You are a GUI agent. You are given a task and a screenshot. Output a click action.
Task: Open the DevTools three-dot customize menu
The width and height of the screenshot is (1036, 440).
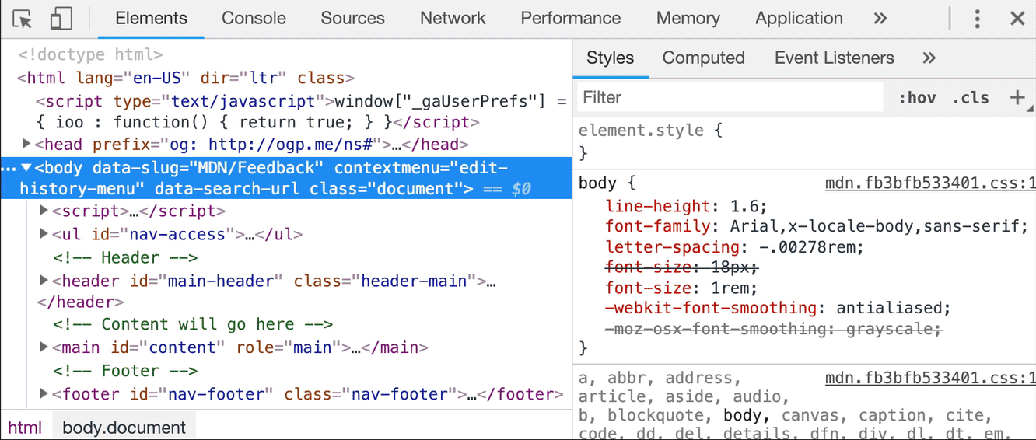coord(978,19)
